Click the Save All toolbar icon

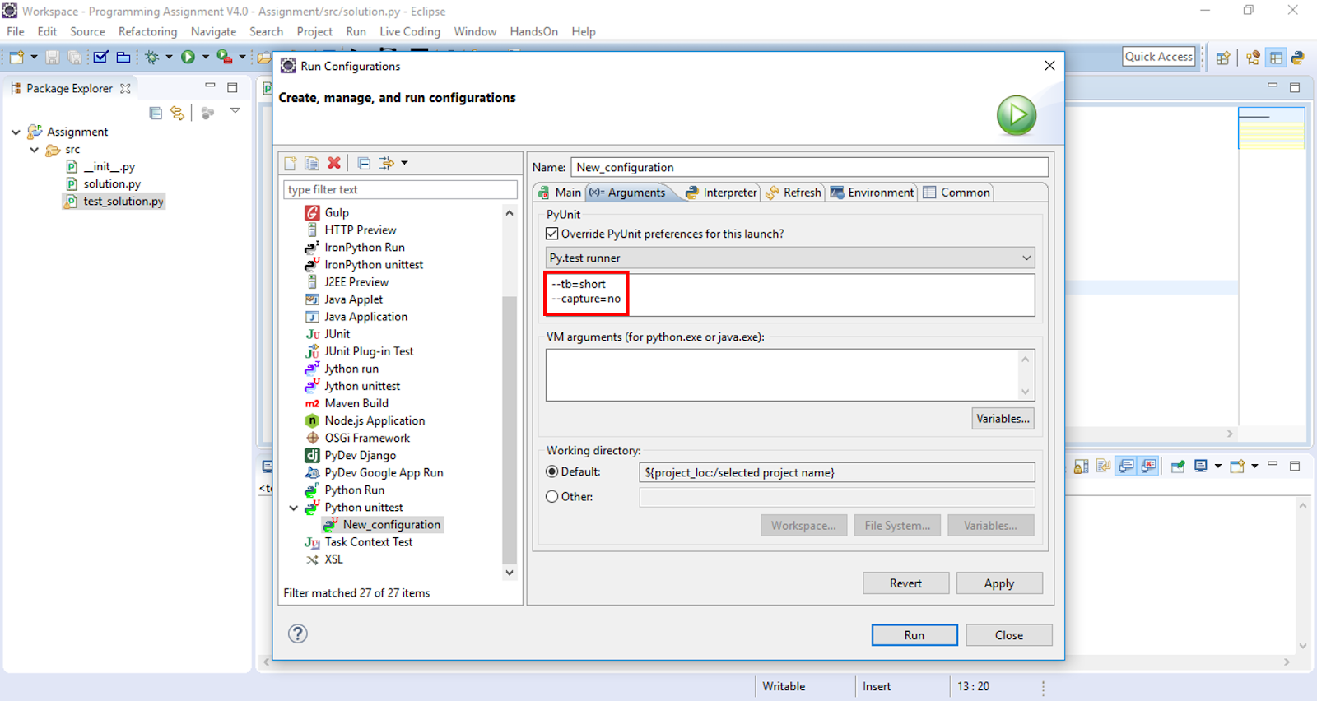75,57
